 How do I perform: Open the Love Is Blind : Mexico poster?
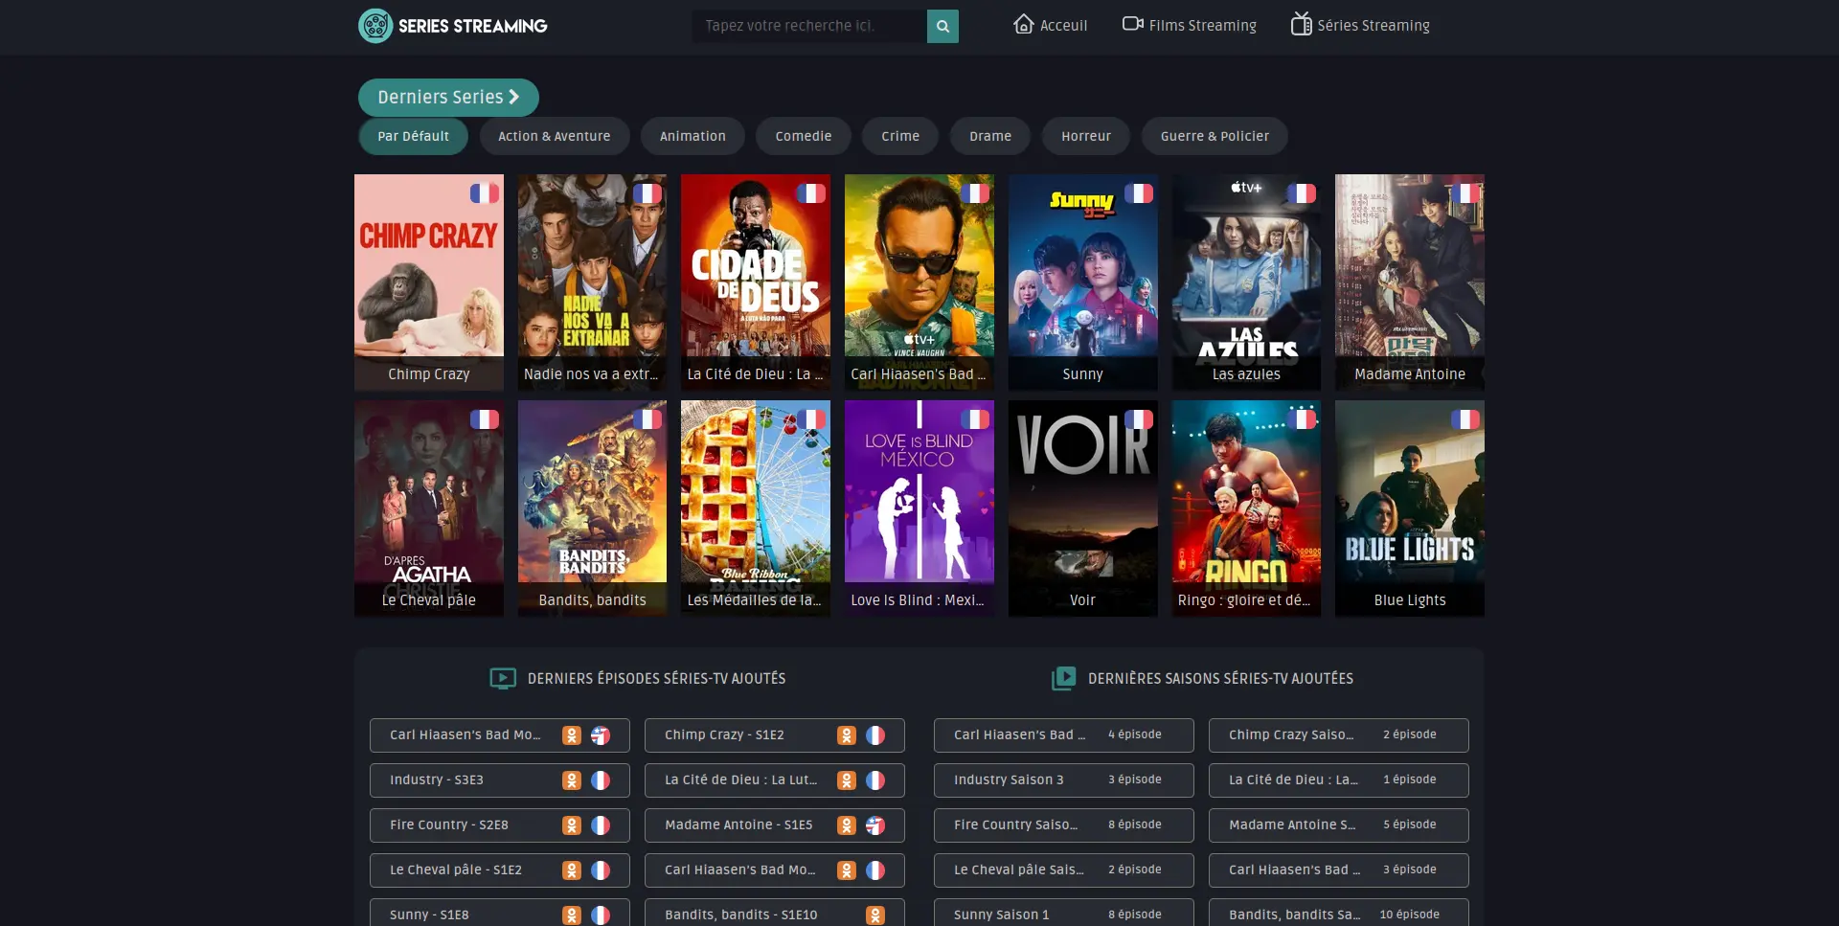point(919,508)
